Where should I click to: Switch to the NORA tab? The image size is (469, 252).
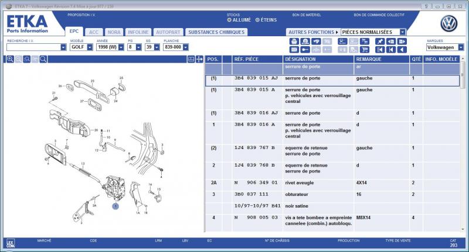pos(114,32)
